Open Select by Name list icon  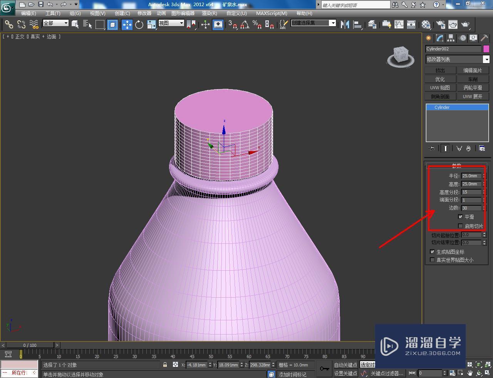pos(87,25)
